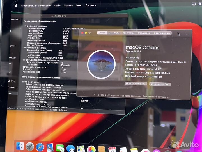Click the Полная емкость заряда value 6869

tap(61, 58)
